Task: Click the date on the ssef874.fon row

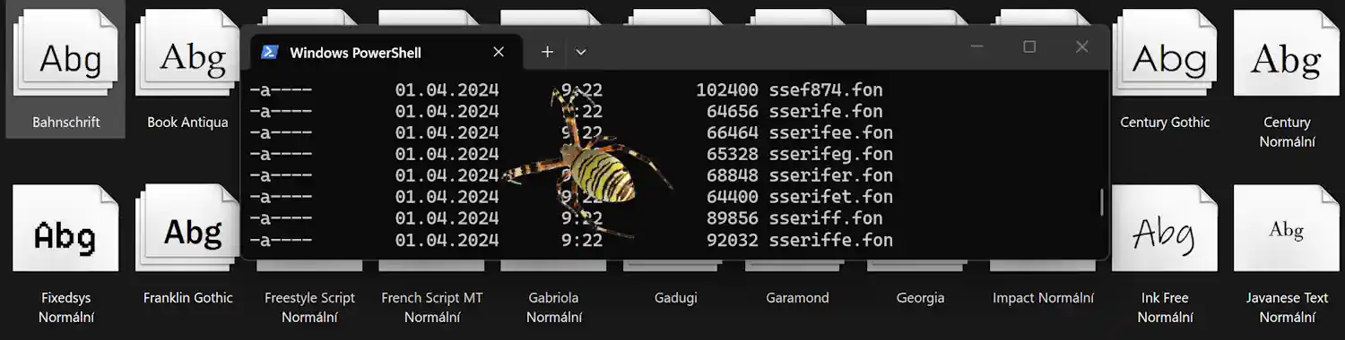Action: (x=447, y=89)
